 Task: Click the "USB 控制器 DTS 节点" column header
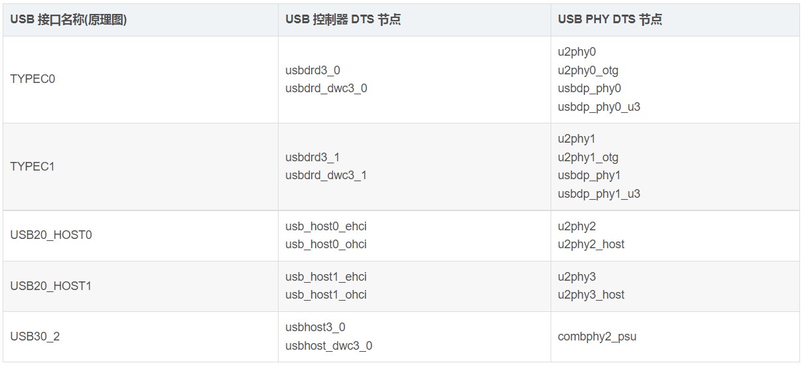coord(343,20)
